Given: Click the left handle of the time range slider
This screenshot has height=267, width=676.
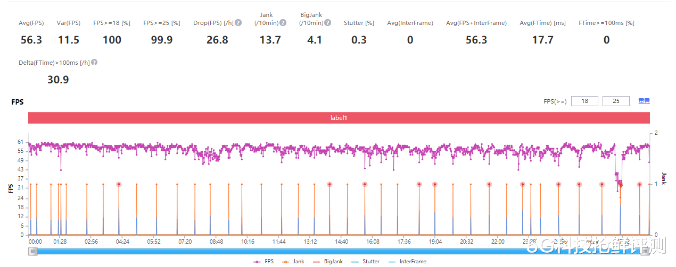Looking at the screenshot, I should point(33,251).
